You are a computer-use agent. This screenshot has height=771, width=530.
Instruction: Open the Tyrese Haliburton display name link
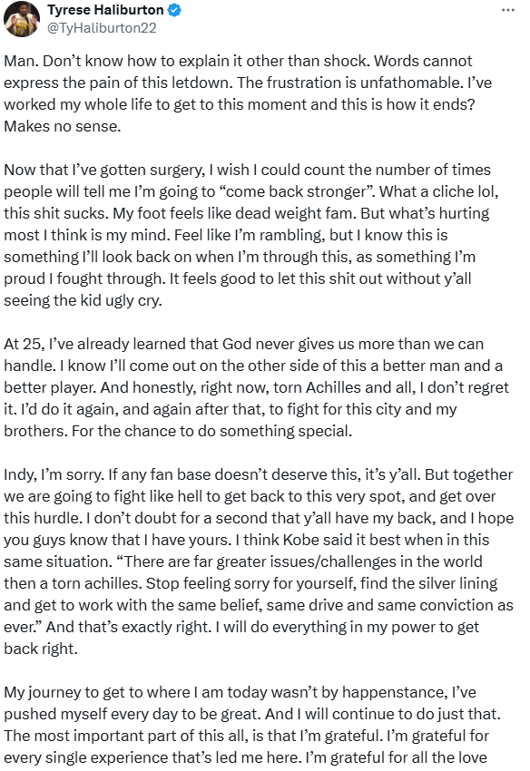[x=105, y=10]
